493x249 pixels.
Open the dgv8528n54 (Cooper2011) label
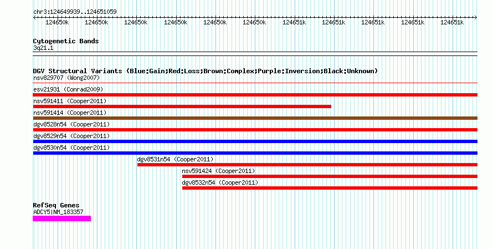(x=71, y=124)
